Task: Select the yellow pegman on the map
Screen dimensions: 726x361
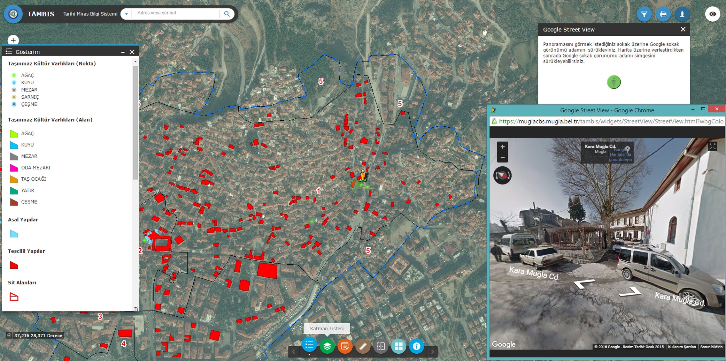Action: (x=363, y=176)
